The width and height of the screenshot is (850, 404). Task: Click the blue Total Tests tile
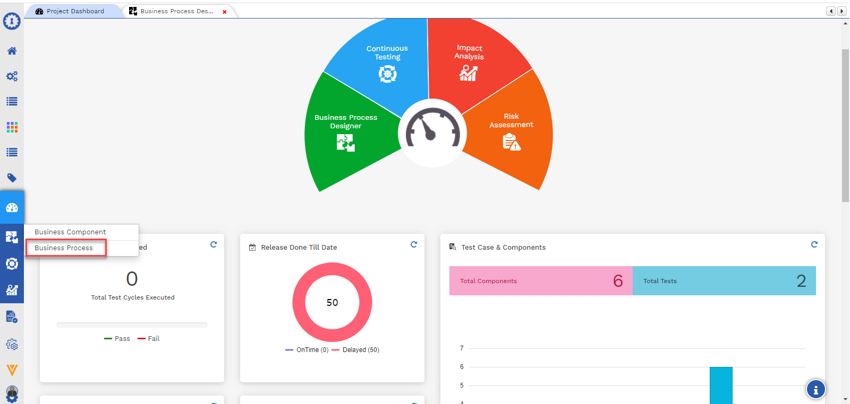tap(724, 281)
